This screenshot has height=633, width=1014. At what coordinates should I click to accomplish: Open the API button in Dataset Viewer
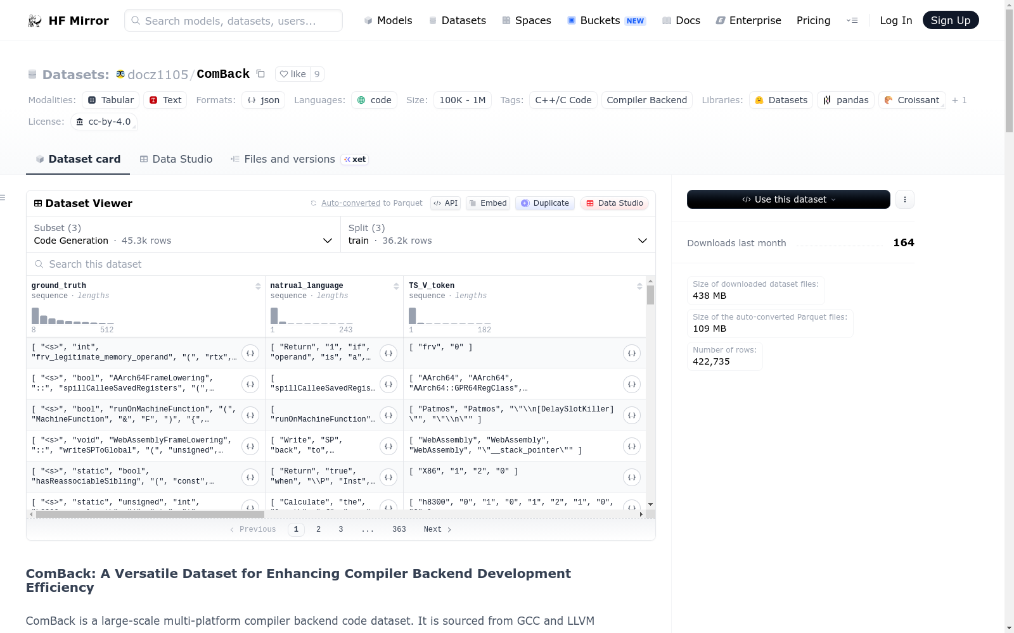[446, 203]
